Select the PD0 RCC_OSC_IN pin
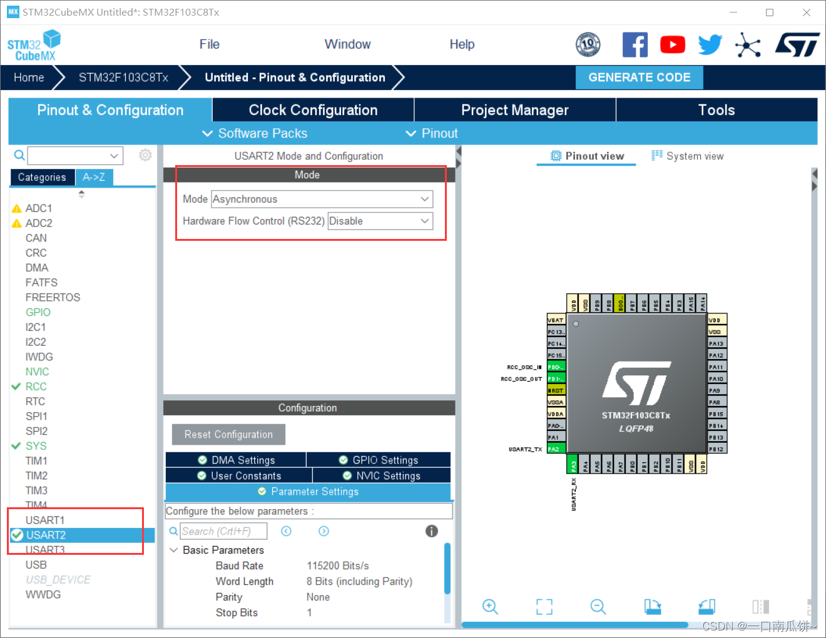This screenshot has height=638, width=826. pyautogui.click(x=556, y=367)
